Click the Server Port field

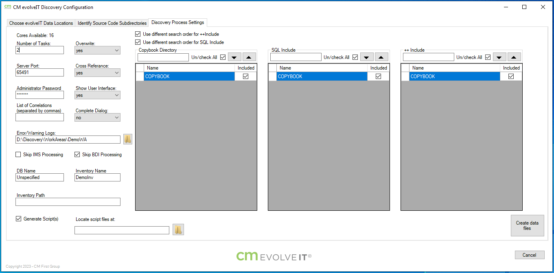pos(40,72)
